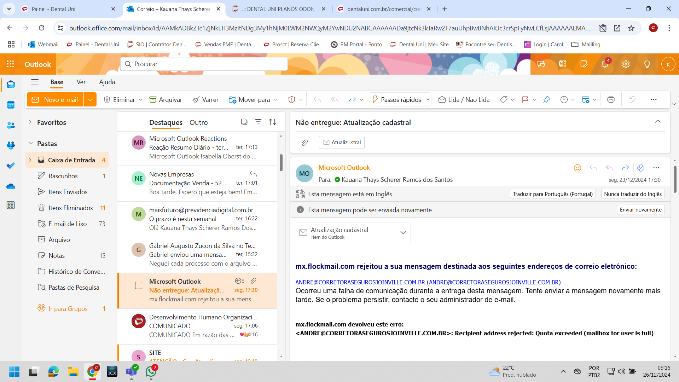Viewport: 679px width, 382px height.
Task: Click Reply all arrow in the toolbar
Action: click(x=335, y=100)
